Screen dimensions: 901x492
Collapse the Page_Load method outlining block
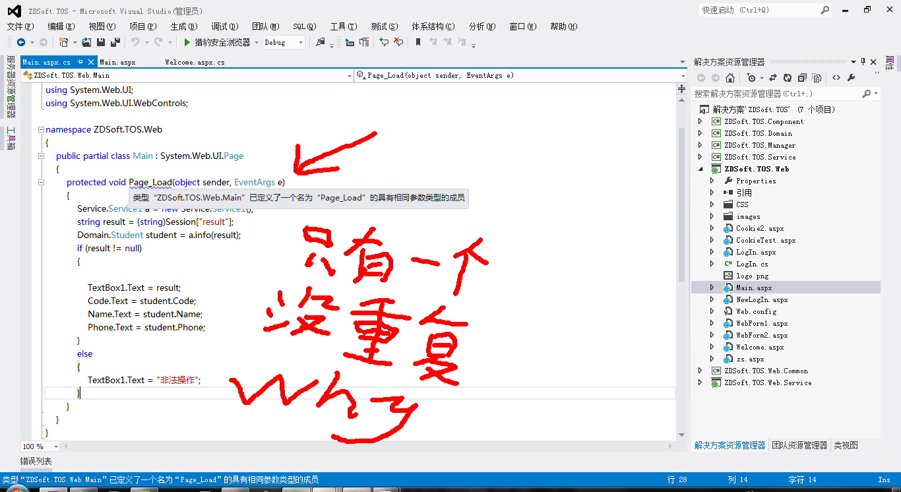pyautogui.click(x=41, y=183)
